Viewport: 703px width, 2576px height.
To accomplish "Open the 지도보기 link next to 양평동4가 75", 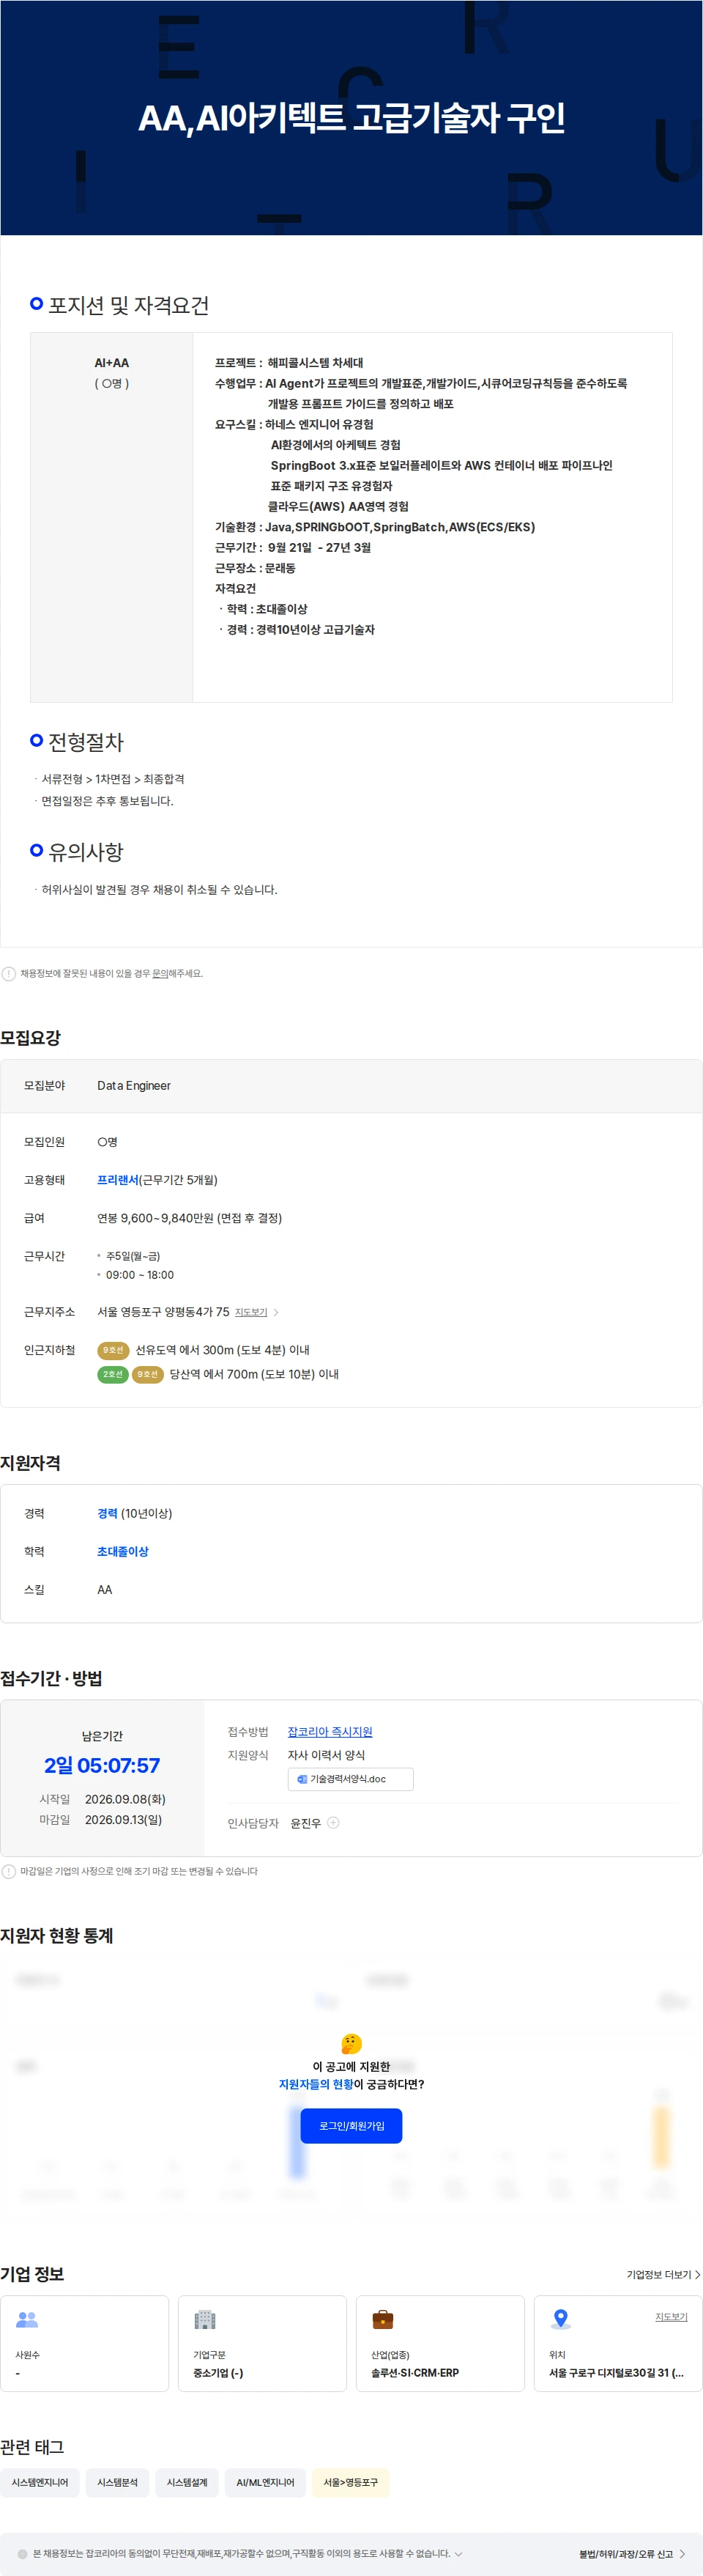I will click(250, 1312).
